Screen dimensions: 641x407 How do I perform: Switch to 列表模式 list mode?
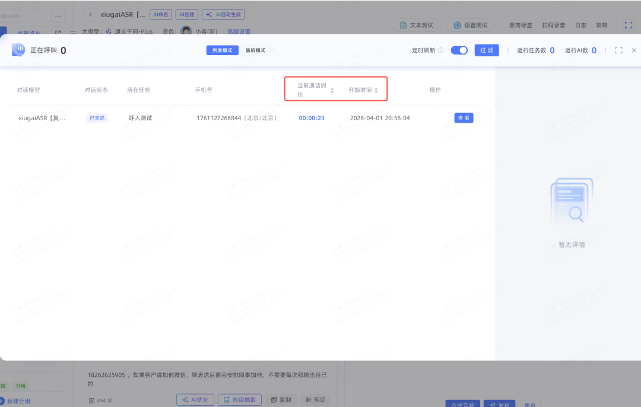[222, 50]
